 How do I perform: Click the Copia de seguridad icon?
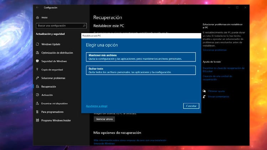(38, 70)
